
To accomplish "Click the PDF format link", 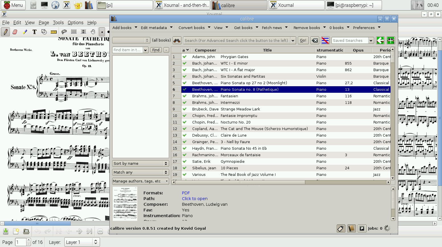I will coord(186,193).
